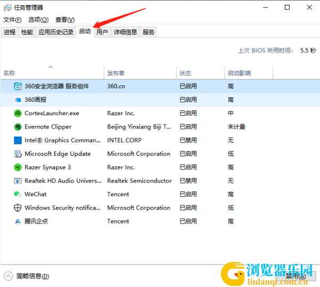Sort by the 启动影响 column header
This screenshot has width=320, height=287.
pyautogui.click(x=239, y=73)
